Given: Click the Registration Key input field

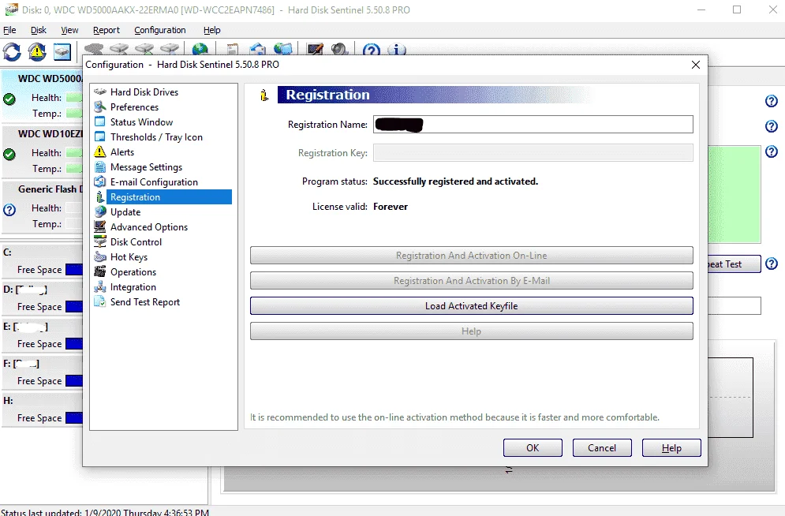Looking at the screenshot, I should click(533, 152).
